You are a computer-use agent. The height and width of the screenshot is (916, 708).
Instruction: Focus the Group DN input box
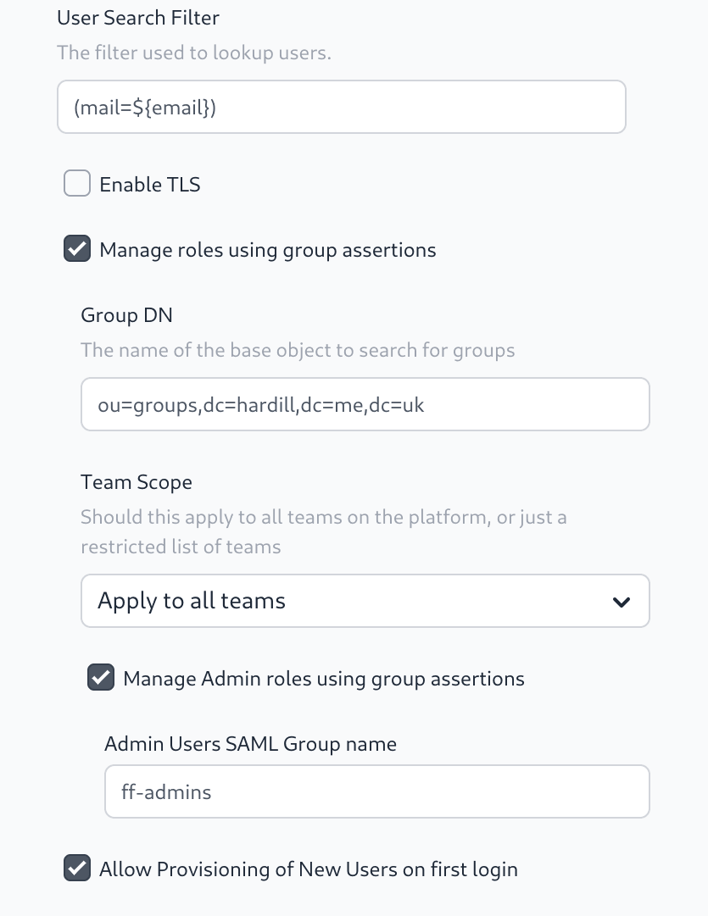(x=365, y=404)
